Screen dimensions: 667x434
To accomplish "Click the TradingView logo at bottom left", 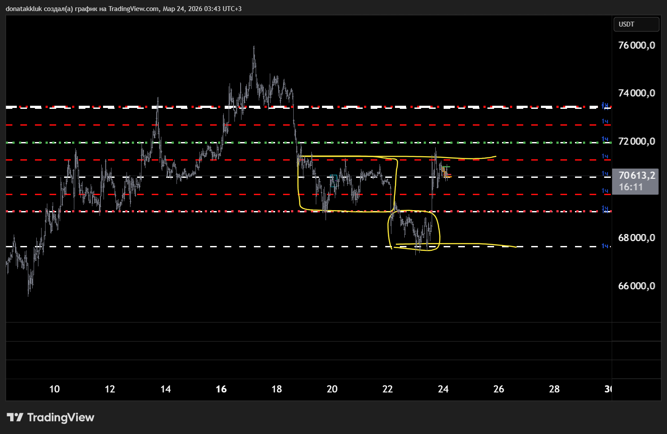I will click(50, 417).
